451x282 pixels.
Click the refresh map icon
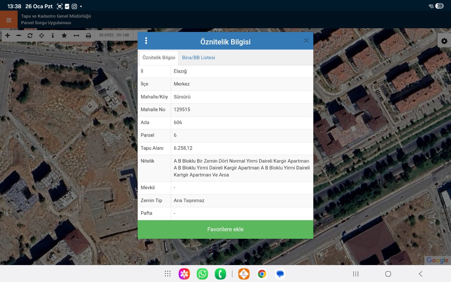coord(30,35)
